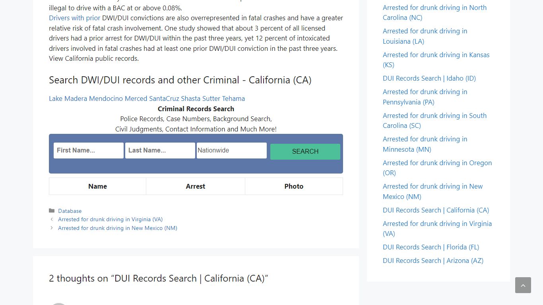
Task: Open the SantaCruz county link
Action: (164, 98)
